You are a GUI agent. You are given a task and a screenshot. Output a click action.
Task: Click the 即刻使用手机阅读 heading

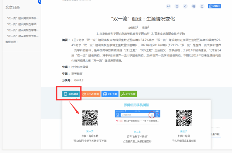click(x=137, y=105)
